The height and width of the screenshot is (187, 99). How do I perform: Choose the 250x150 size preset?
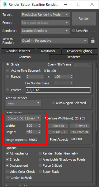point(58,126)
